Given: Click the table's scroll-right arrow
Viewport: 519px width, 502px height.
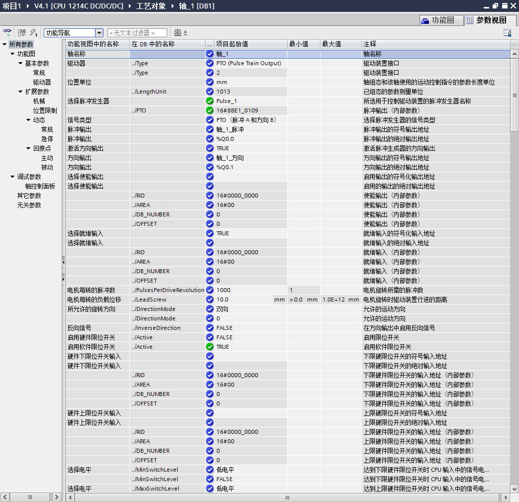Looking at the screenshot, I should click(506, 498).
